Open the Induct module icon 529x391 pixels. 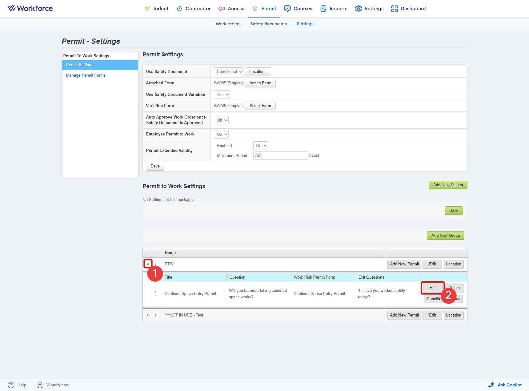pyautogui.click(x=147, y=9)
